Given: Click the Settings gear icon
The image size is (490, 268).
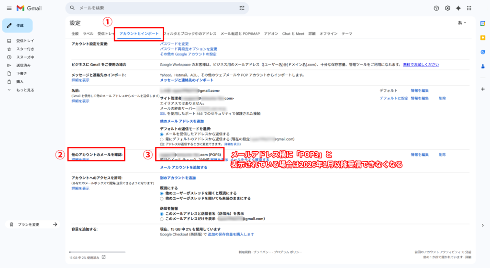Looking at the screenshot, I should pyautogui.click(x=447, y=8).
